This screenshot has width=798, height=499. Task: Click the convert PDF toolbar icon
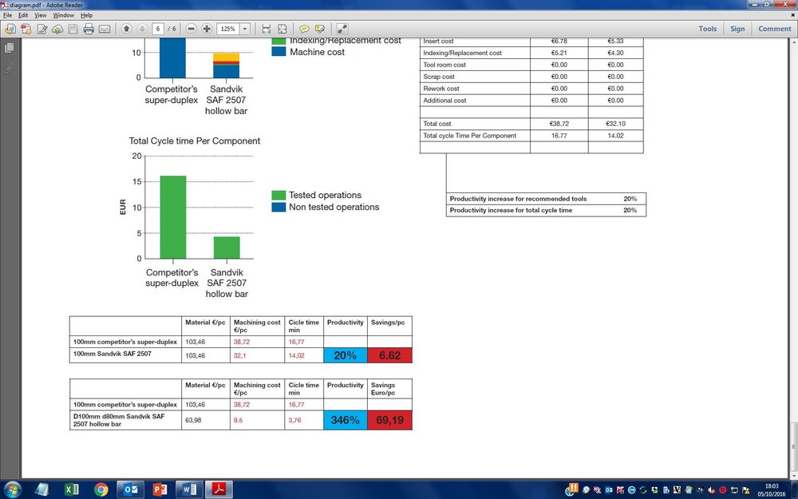pyautogui.click(x=26, y=29)
